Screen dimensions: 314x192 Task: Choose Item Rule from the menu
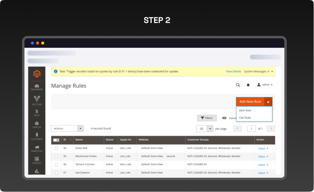(x=245, y=110)
